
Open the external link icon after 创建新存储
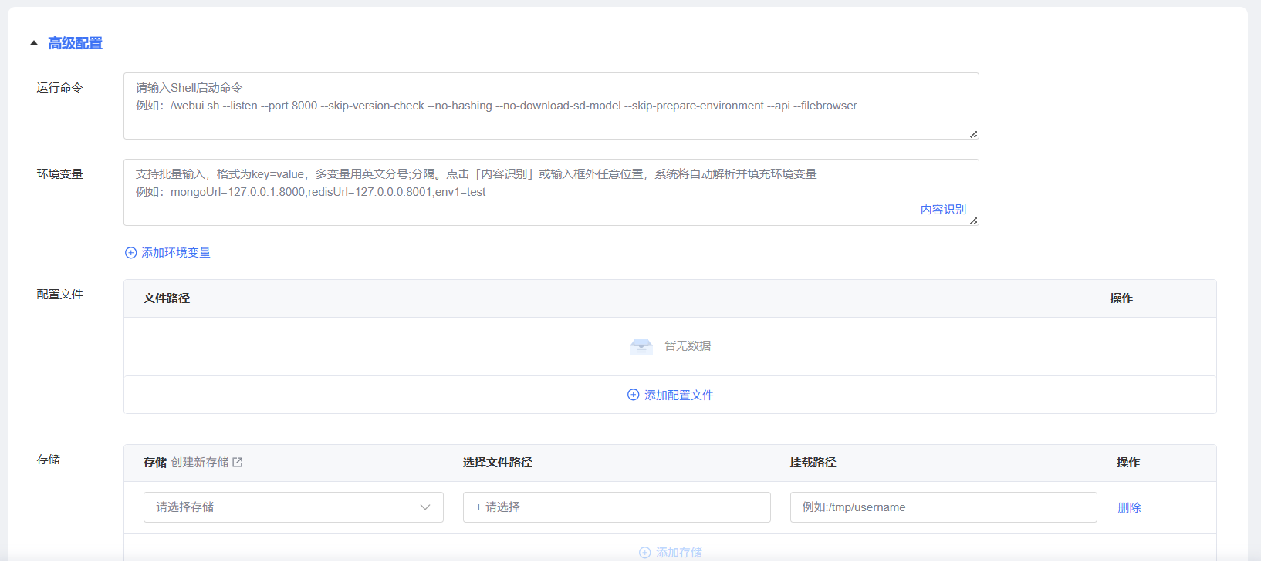[x=238, y=463]
